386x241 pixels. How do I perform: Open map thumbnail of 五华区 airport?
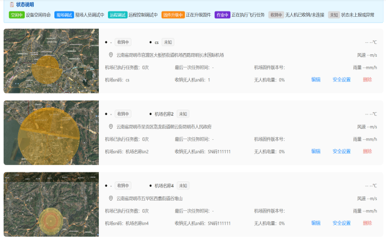click(51, 204)
